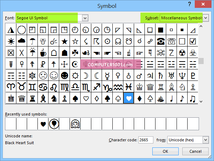
Task: Select the black star symbol
Action: (x=64, y=41)
